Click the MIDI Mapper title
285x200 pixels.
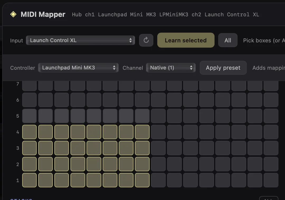pos(43,14)
